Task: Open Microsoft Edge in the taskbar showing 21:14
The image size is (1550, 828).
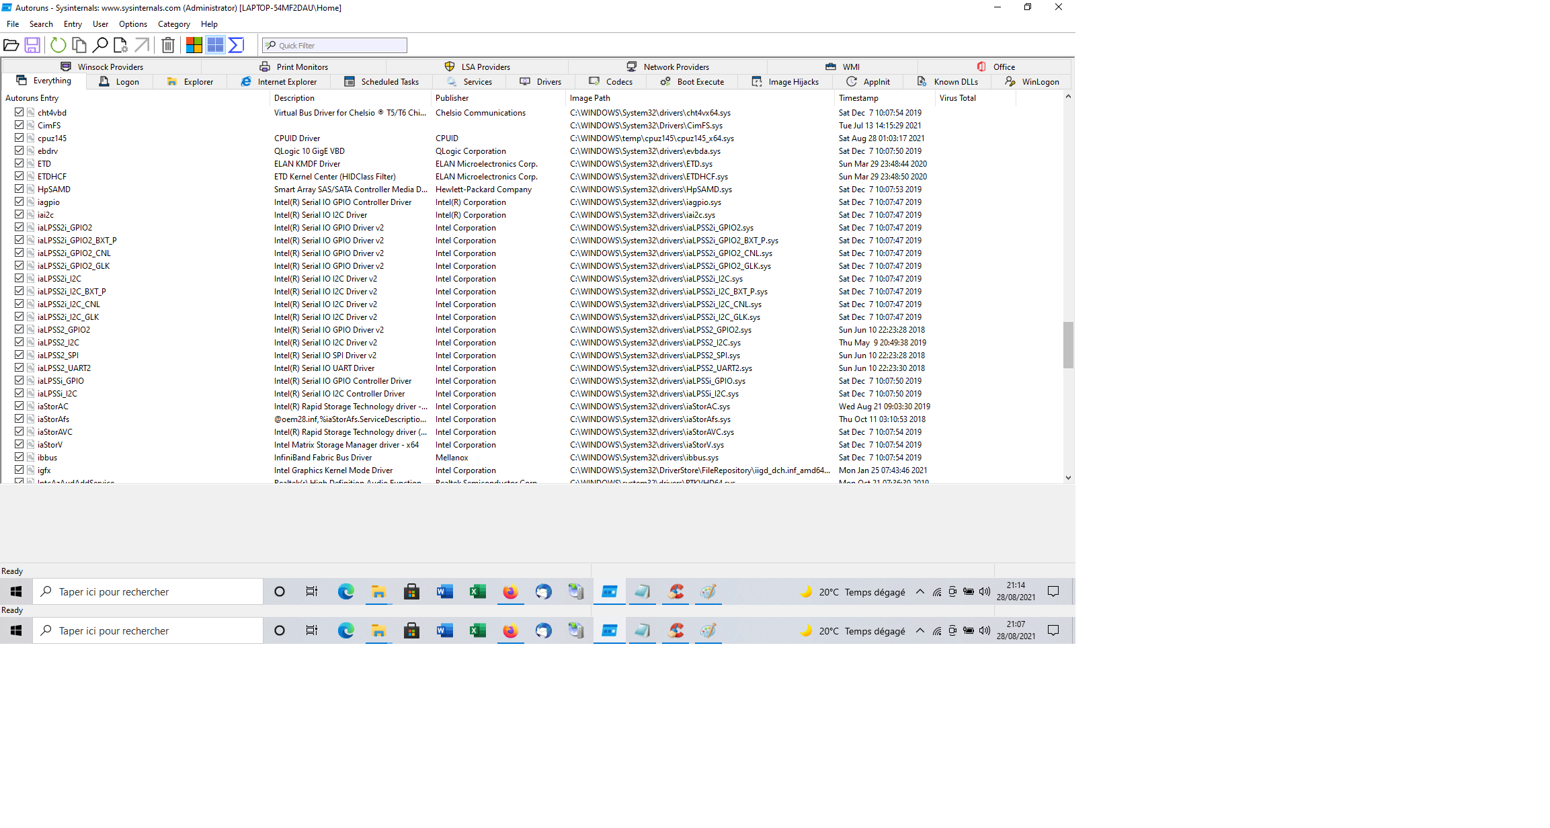Action: [345, 591]
